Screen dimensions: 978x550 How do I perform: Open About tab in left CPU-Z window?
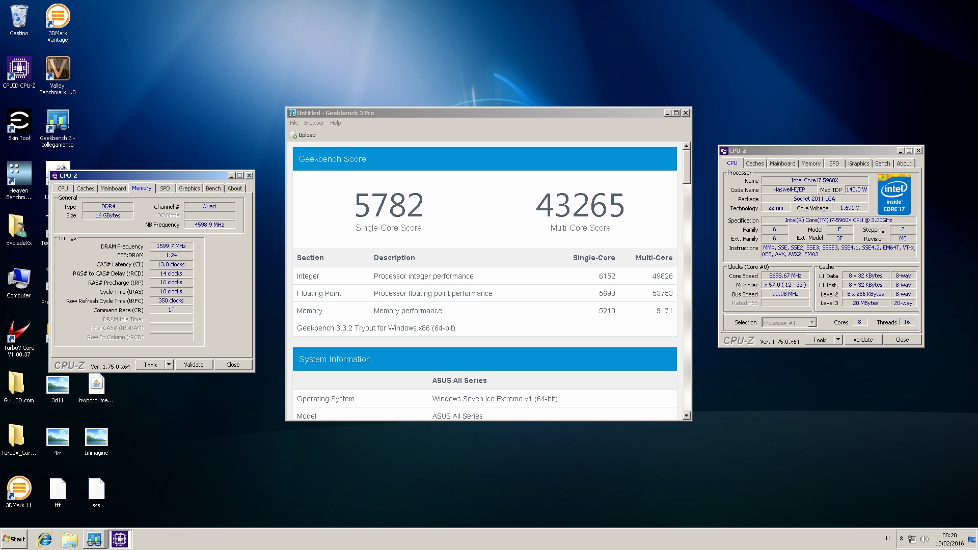point(235,188)
